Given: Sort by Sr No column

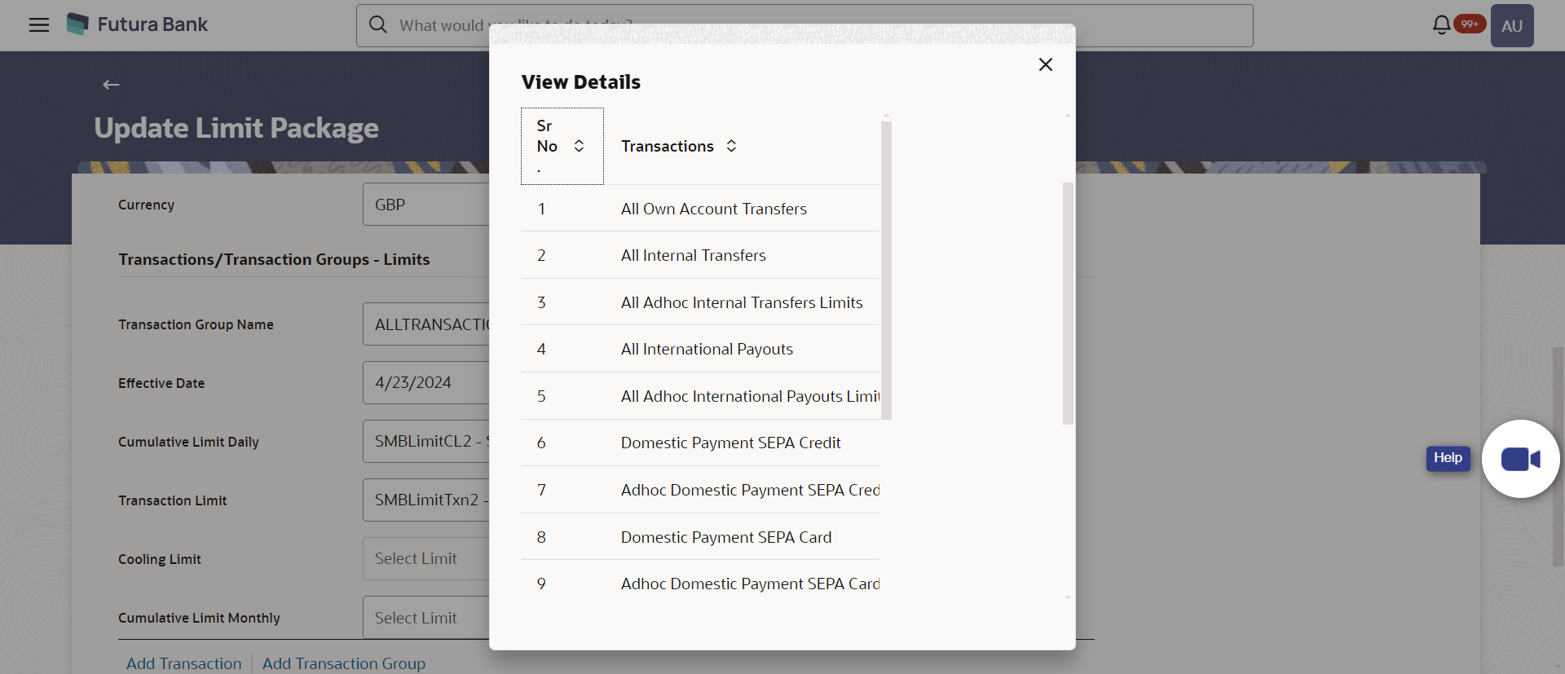Looking at the screenshot, I should (579, 146).
